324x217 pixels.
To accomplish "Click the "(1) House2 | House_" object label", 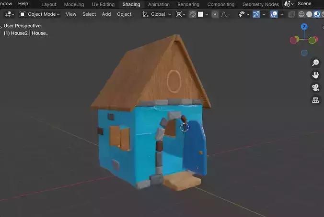I will [x=25, y=33].
